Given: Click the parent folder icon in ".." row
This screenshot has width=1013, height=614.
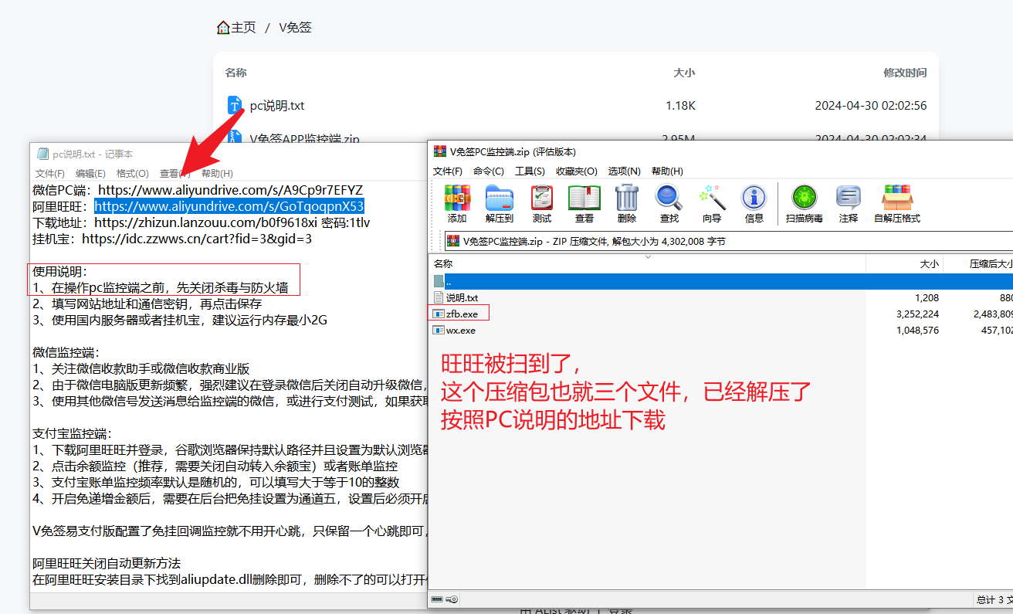Looking at the screenshot, I should [439, 281].
